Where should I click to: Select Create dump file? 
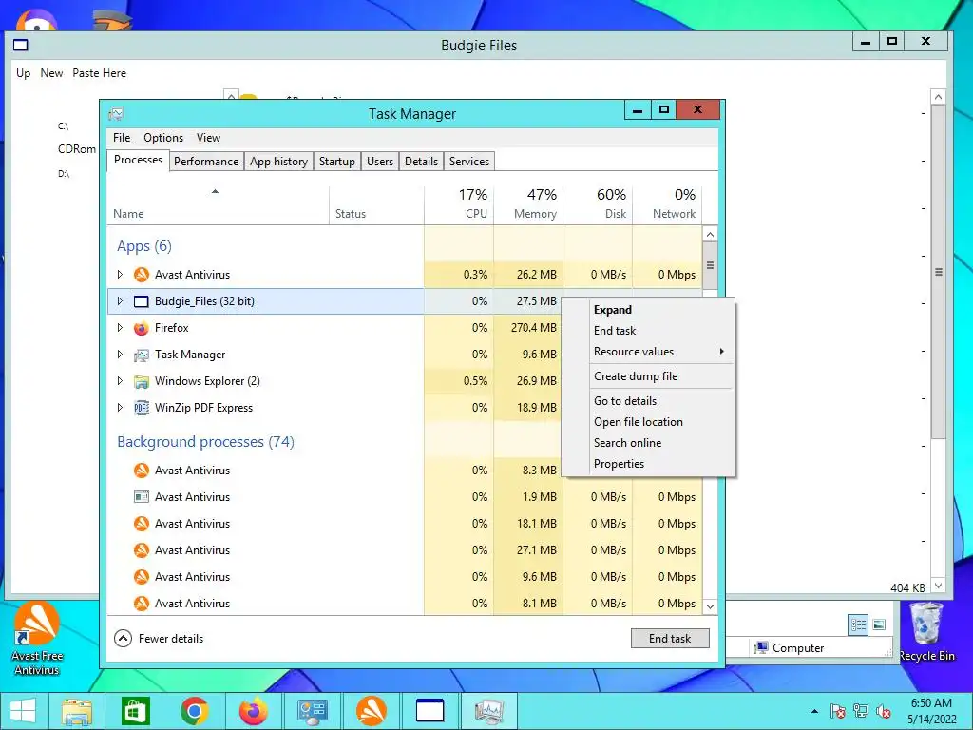coord(648,376)
